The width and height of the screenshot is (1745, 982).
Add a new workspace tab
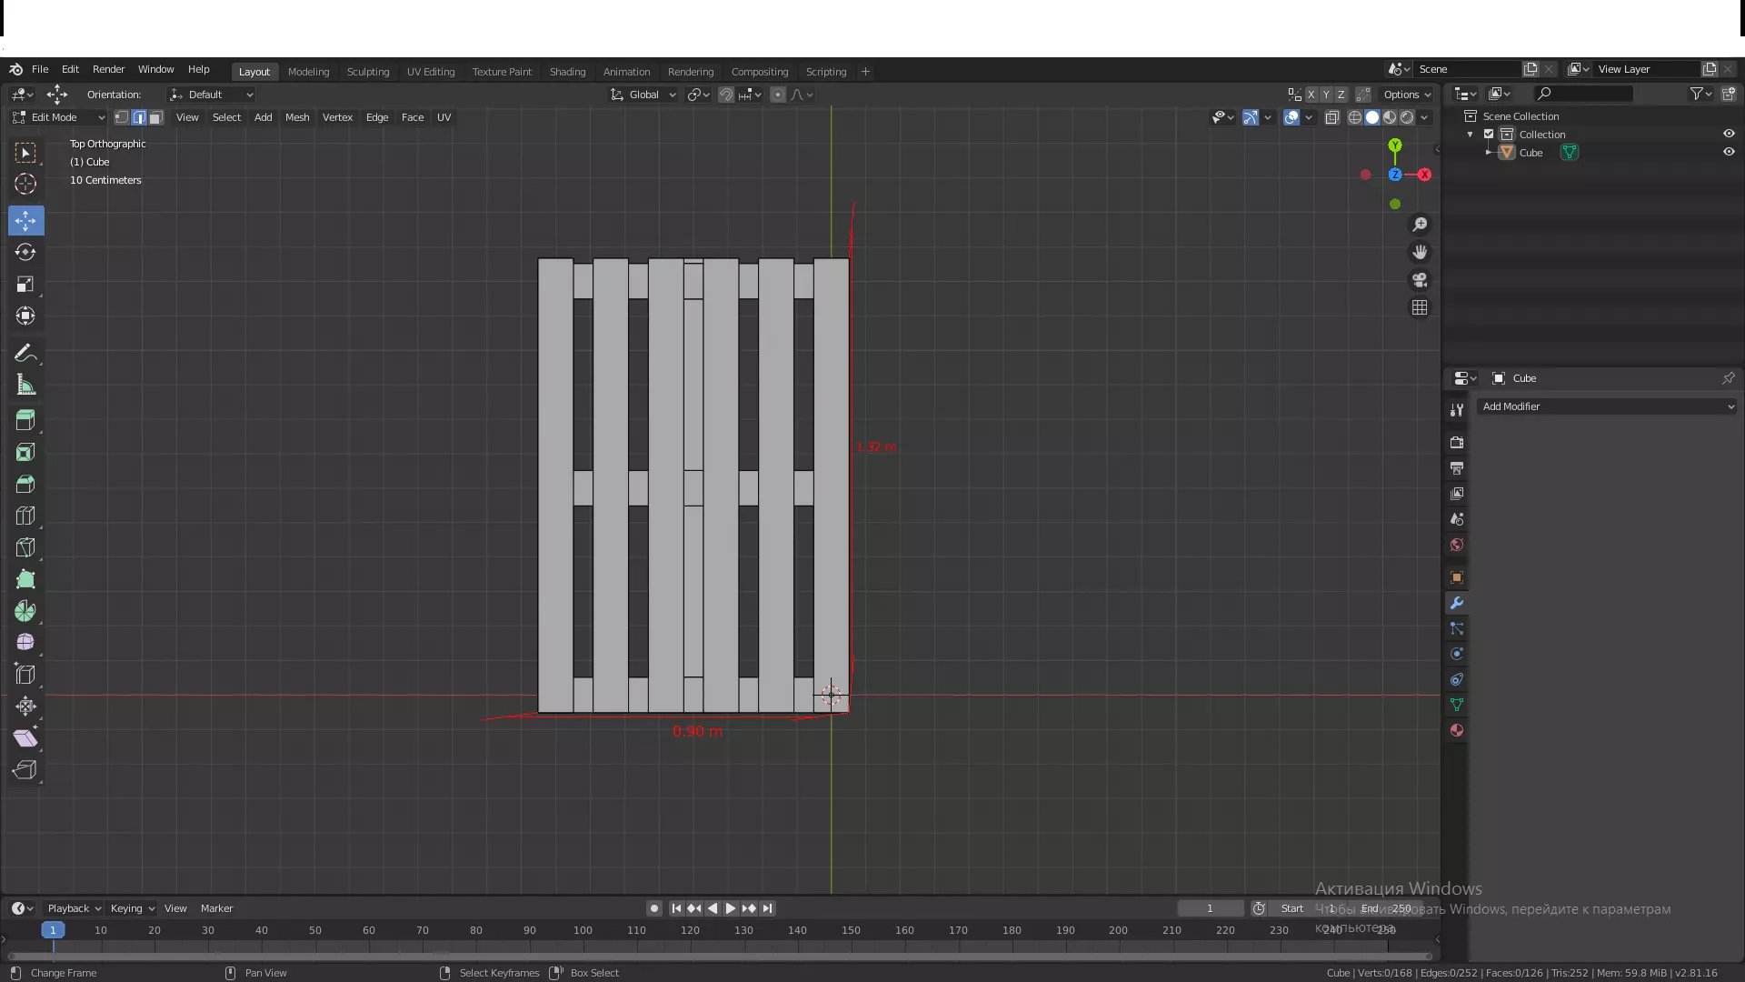tap(865, 72)
